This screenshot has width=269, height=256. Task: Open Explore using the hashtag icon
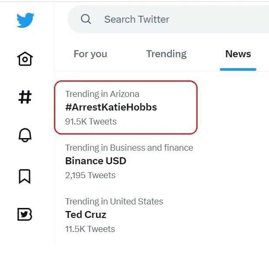[25, 97]
